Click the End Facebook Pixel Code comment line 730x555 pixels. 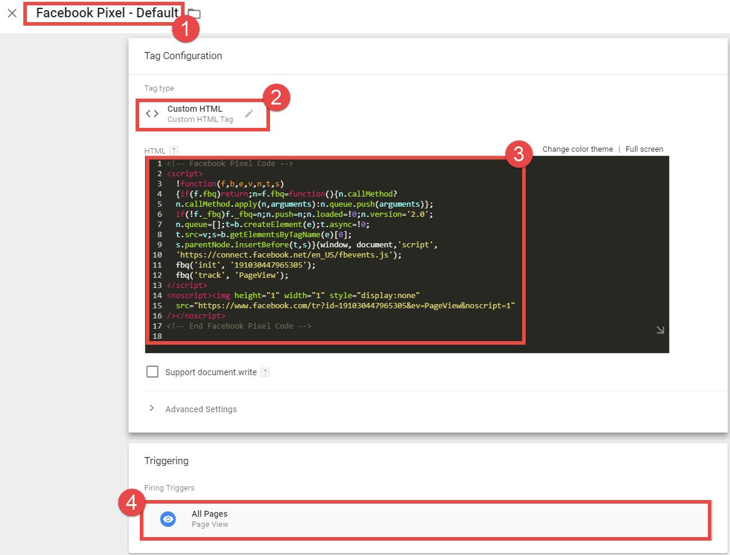tap(239, 326)
